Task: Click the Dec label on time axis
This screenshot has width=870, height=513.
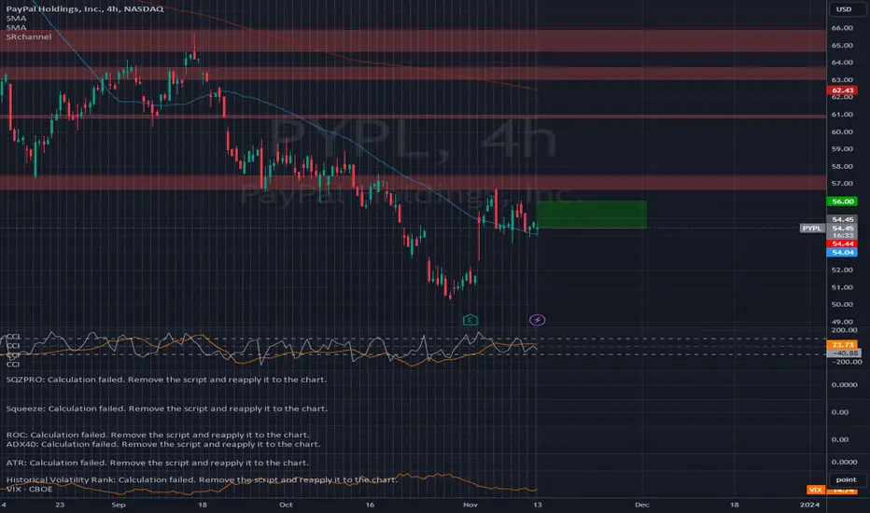Action: point(641,505)
